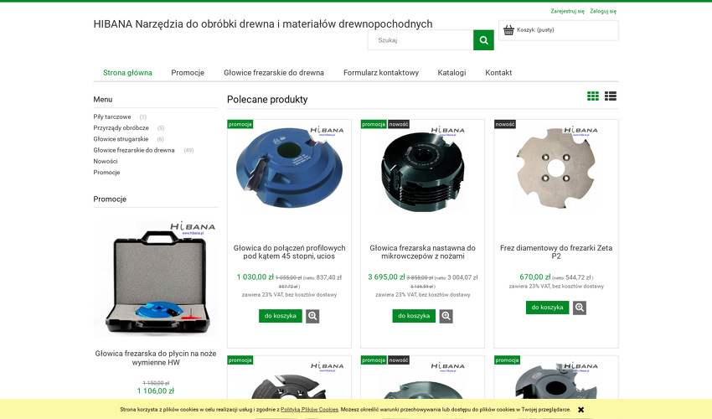712x419 pixels.
Task: Click the 1 030,00 zł price
Action: [x=255, y=277]
